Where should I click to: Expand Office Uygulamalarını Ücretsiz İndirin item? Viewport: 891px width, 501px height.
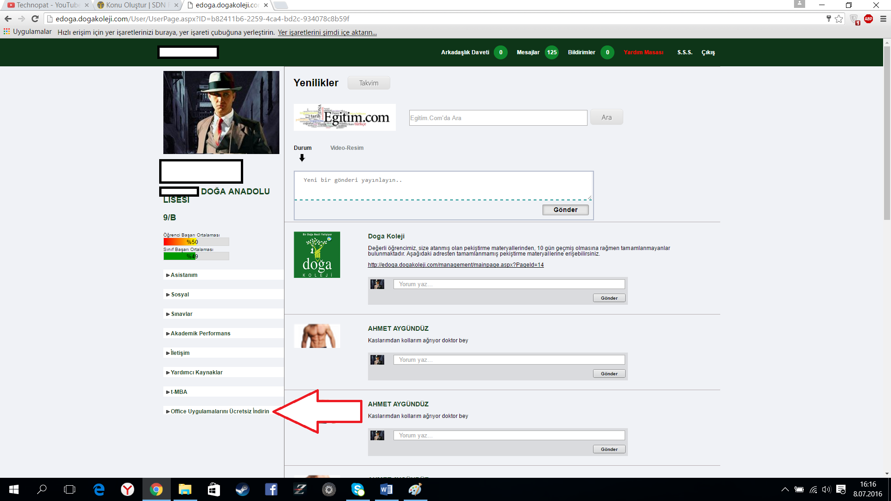click(x=220, y=411)
